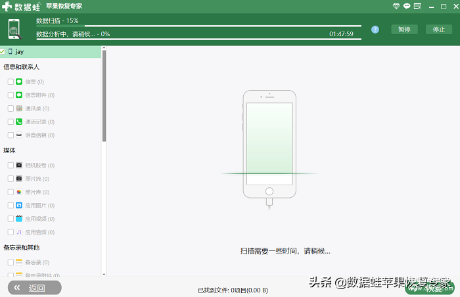Image resolution: width=460 pixels, height=297 pixels.
Task: Tick the 语音信箱 (0) checkbox
Action: coord(11,135)
